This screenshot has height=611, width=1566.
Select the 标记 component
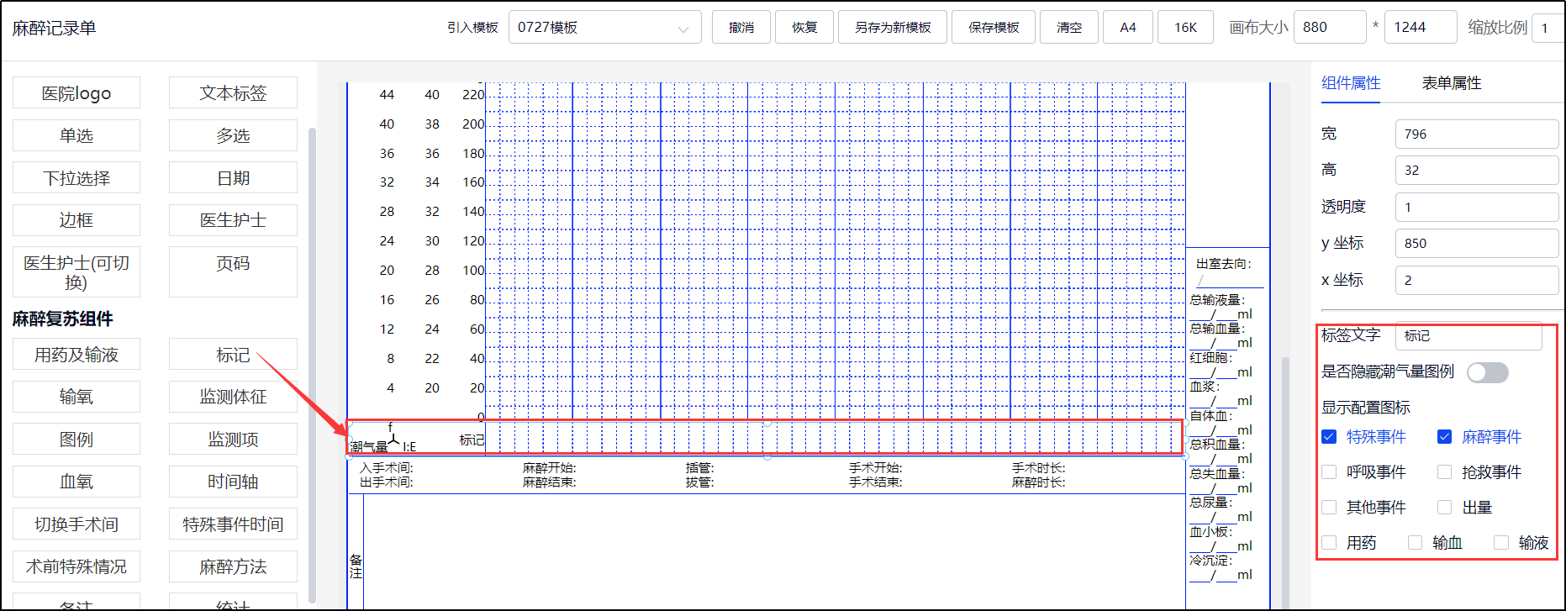pos(233,355)
